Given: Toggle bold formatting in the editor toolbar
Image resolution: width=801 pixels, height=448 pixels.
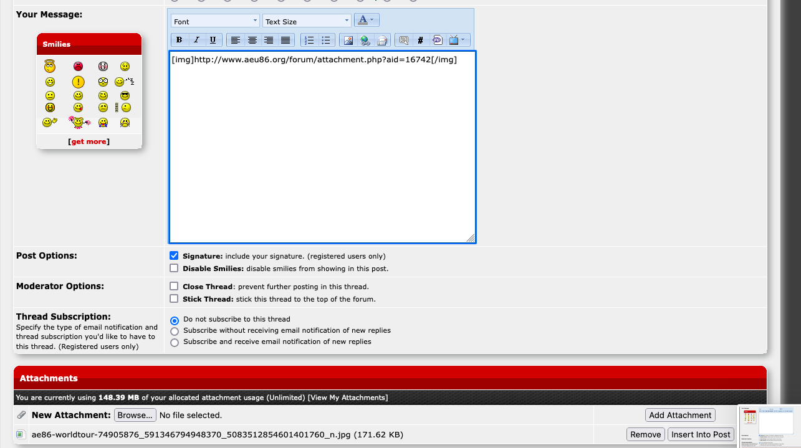Looking at the screenshot, I should click(x=180, y=41).
